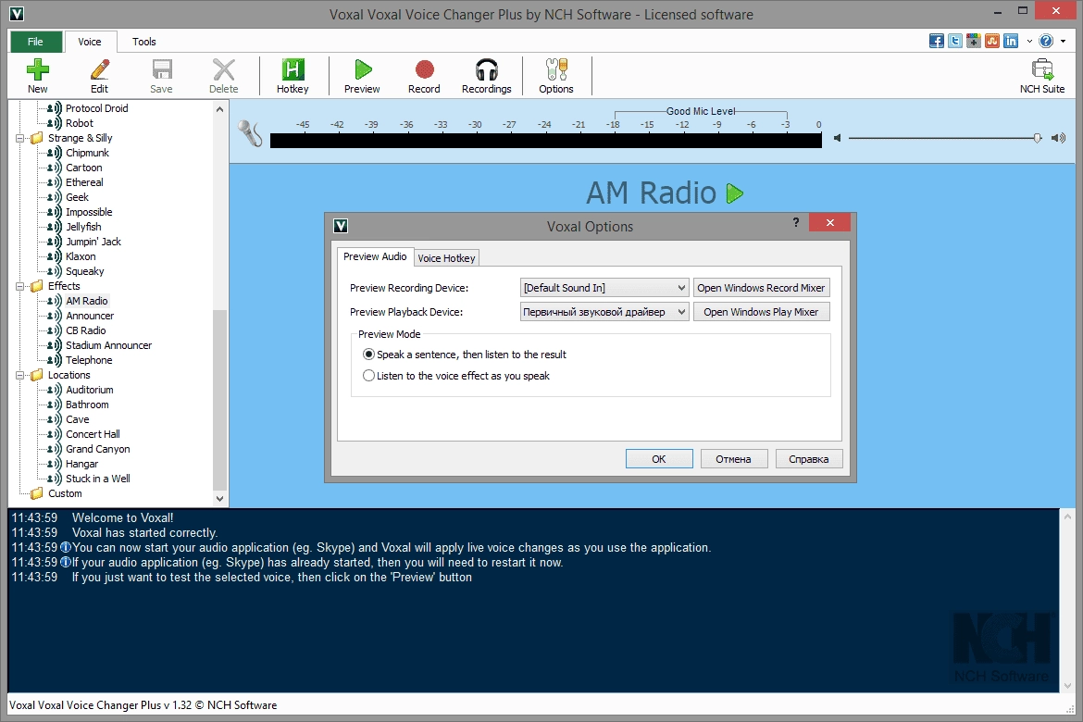Select the Robot voice

pos(80,123)
